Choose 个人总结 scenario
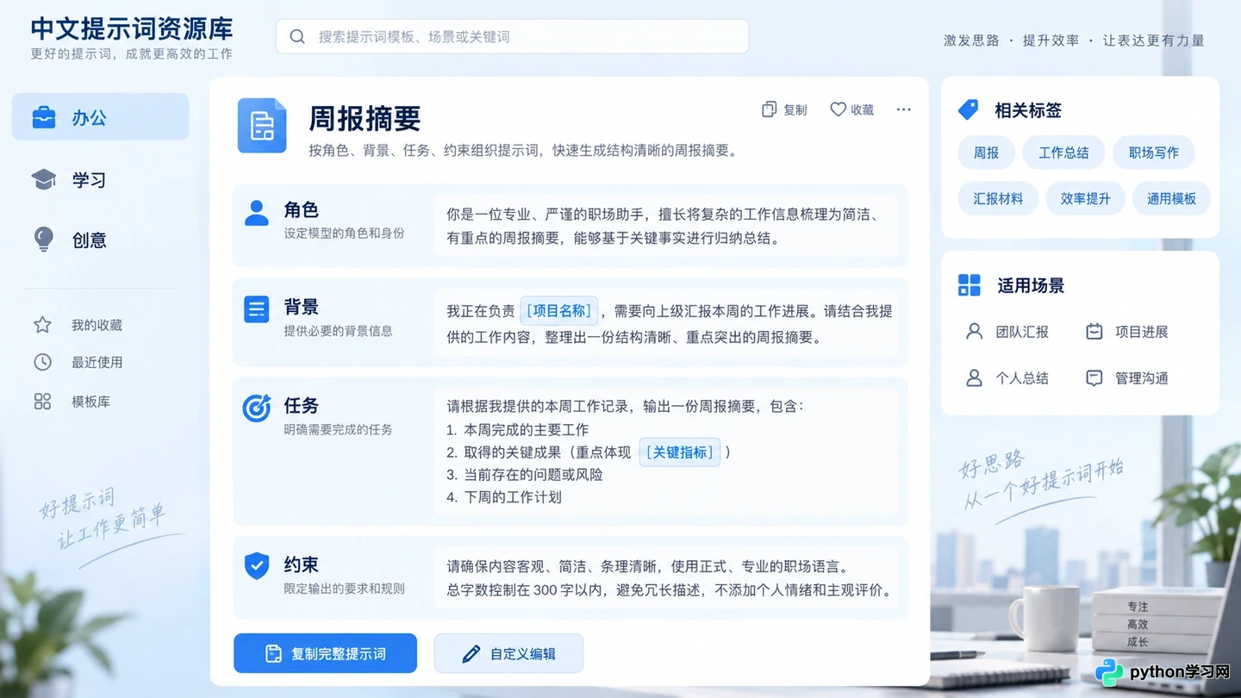Image resolution: width=1241 pixels, height=698 pixels. pos(1007,378)
